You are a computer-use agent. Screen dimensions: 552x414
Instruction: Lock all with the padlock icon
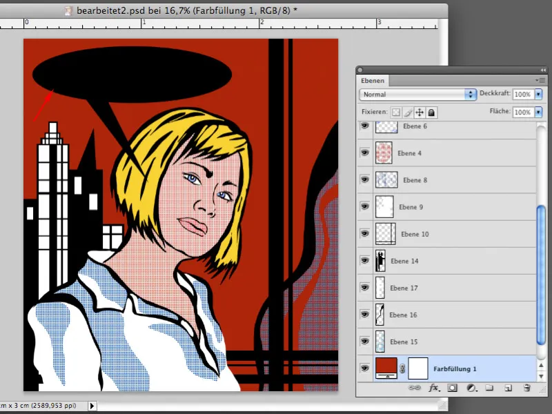tap(431, 112)
